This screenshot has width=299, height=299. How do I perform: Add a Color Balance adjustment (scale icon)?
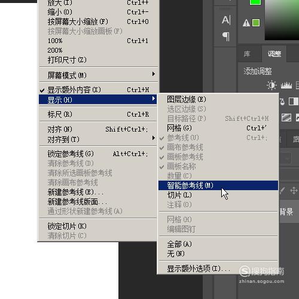(282, 102)
